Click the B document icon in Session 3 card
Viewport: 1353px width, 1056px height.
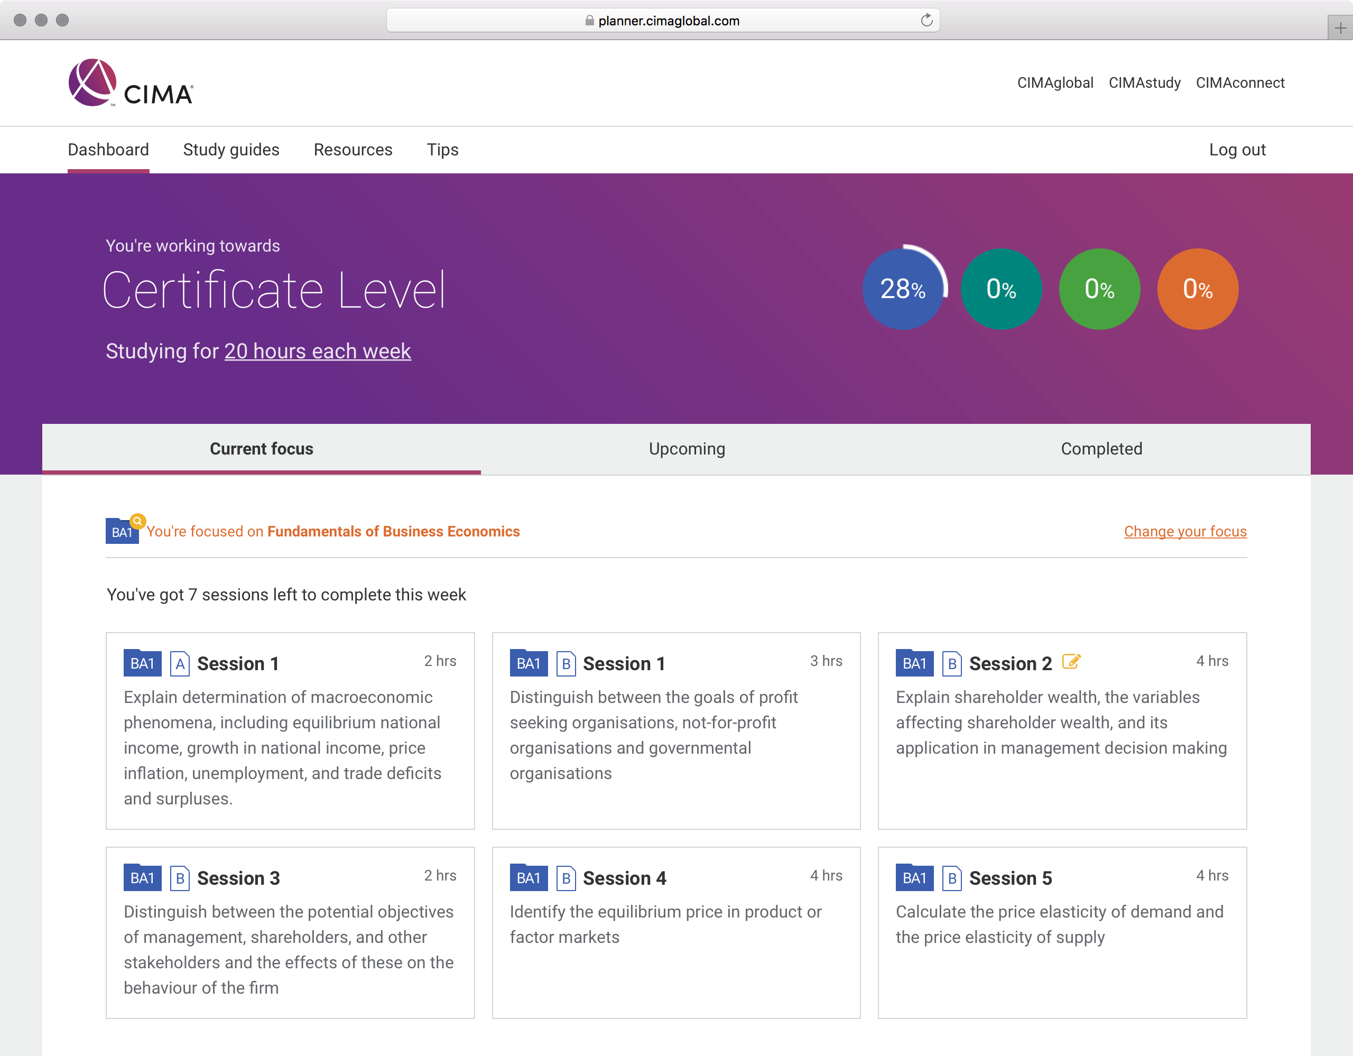click(x=180, y=878)
